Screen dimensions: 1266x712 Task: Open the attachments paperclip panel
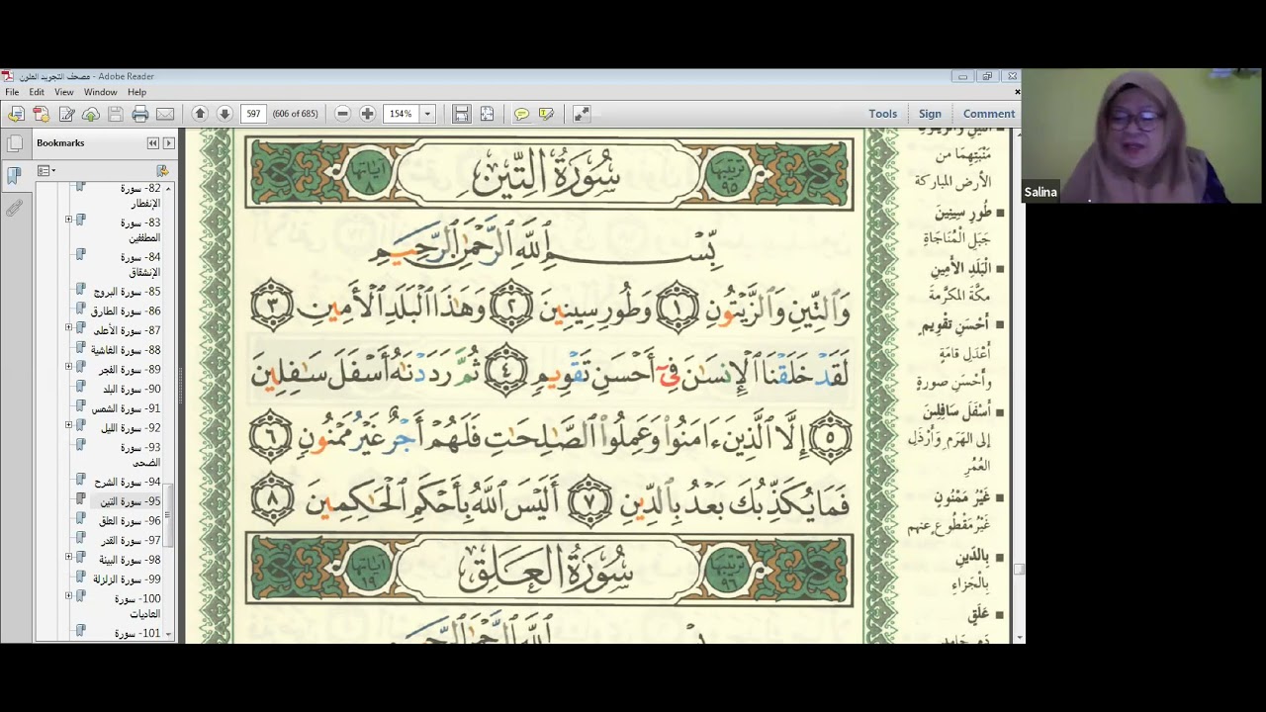[x=14, y=209]
